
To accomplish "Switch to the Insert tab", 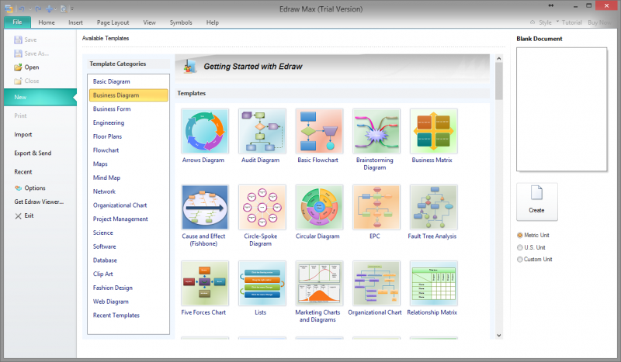I will [x=75, y=22].
